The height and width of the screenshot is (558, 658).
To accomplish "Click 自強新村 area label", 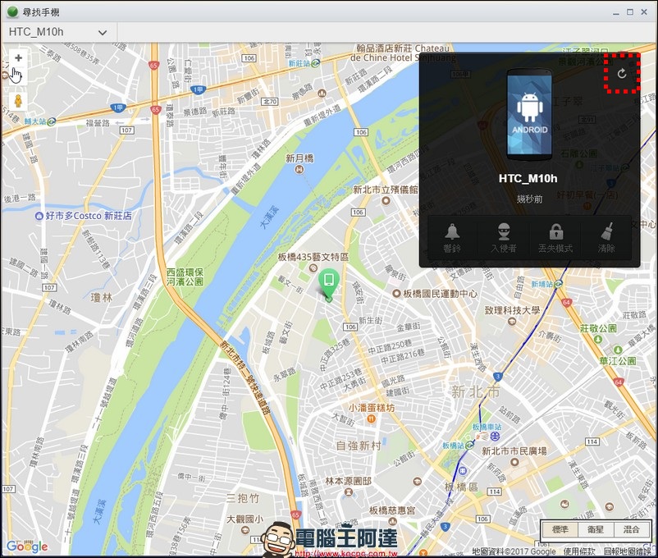I will point(359,446).
